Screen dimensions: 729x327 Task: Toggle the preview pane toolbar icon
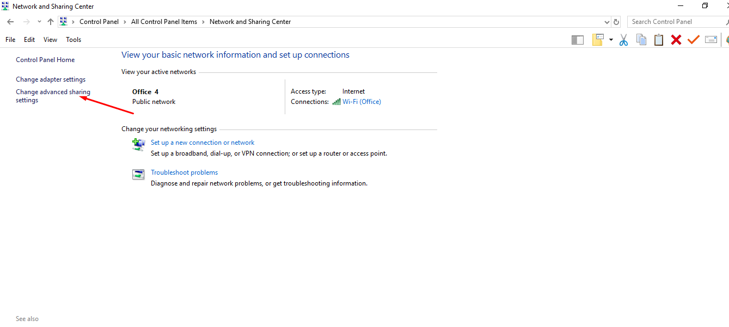tap(578, 40)
